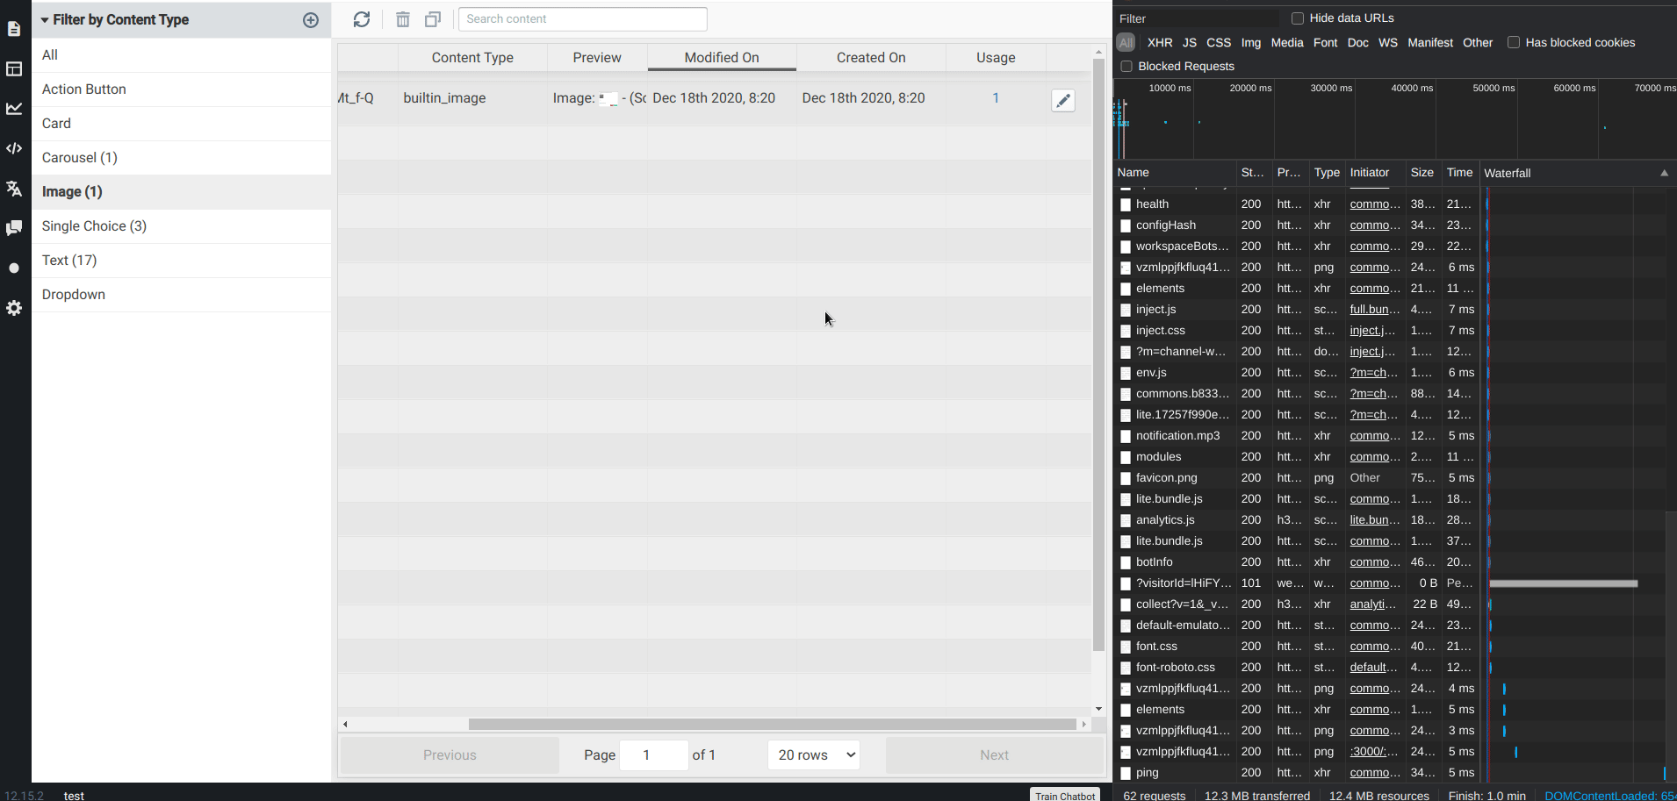The width and height of the screenshot is (1677, 801).
Task: Sort table by Created On column
Action: coord(871,58)
